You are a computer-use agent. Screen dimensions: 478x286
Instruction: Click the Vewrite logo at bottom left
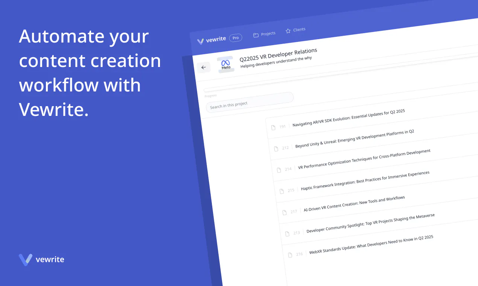41,260
